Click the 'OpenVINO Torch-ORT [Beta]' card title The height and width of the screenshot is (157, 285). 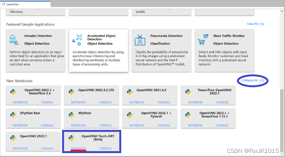point(98,138)
